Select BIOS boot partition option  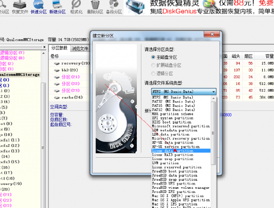181,122
